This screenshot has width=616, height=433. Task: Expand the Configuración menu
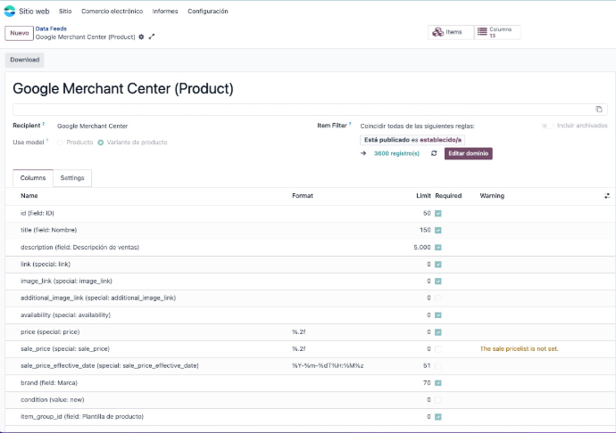coord(207,12)
